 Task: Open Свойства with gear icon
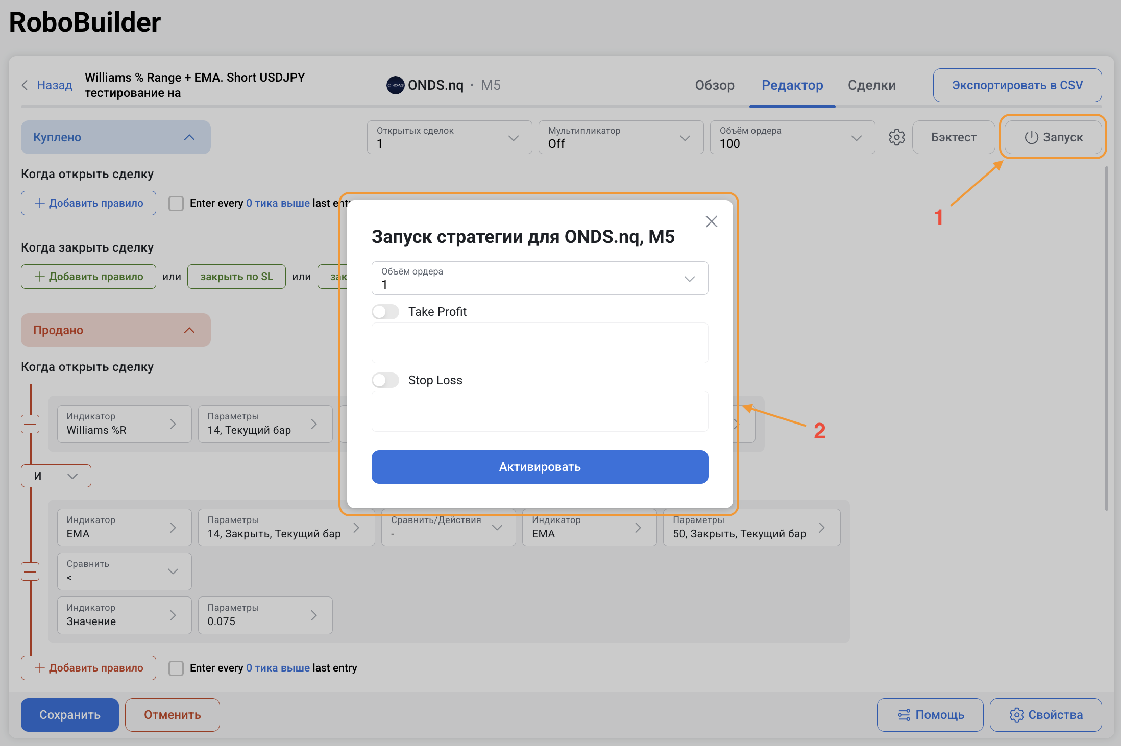pyautogui.click(x=1045, y=715)
